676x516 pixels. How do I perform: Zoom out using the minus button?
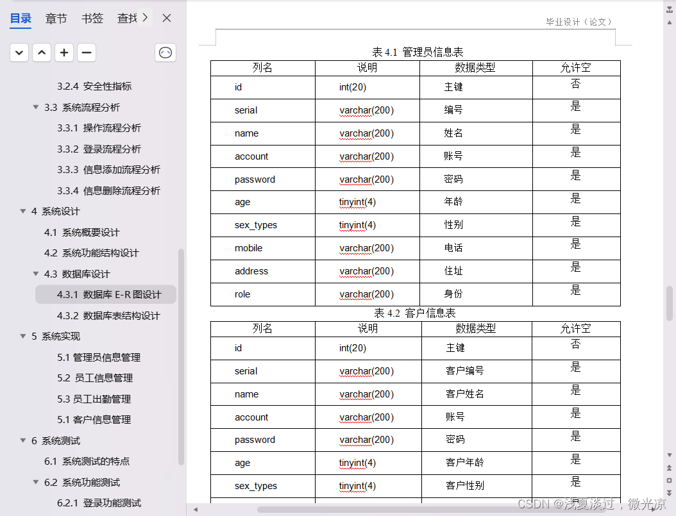point(86,52)
